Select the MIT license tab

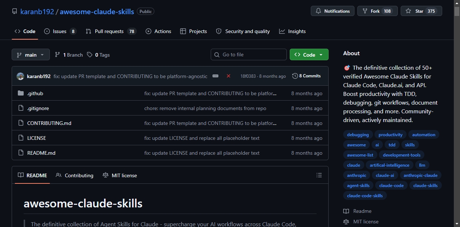pyautogui.click(x=120, y=175)
